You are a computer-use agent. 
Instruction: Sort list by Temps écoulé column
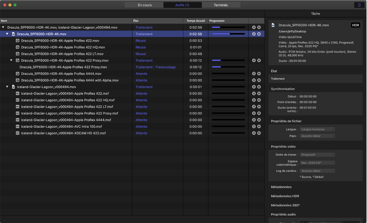pos(195,21)
